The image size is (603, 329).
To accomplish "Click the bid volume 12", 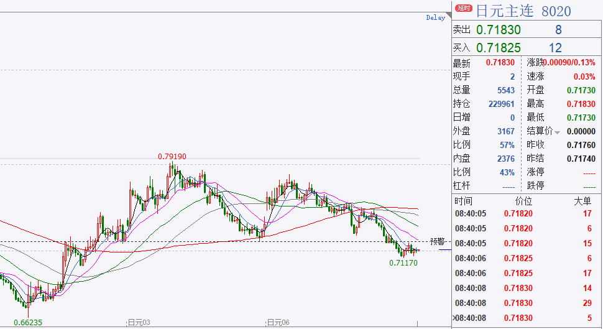I will [x=555, y=48].
